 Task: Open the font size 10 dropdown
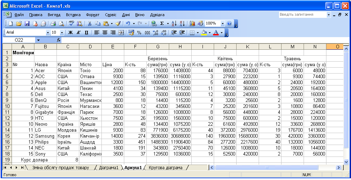[x=62, y=33]
